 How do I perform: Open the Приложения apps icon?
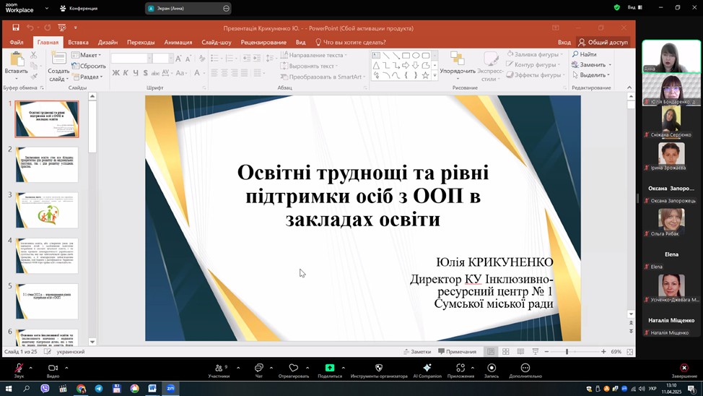coord(460,369)
